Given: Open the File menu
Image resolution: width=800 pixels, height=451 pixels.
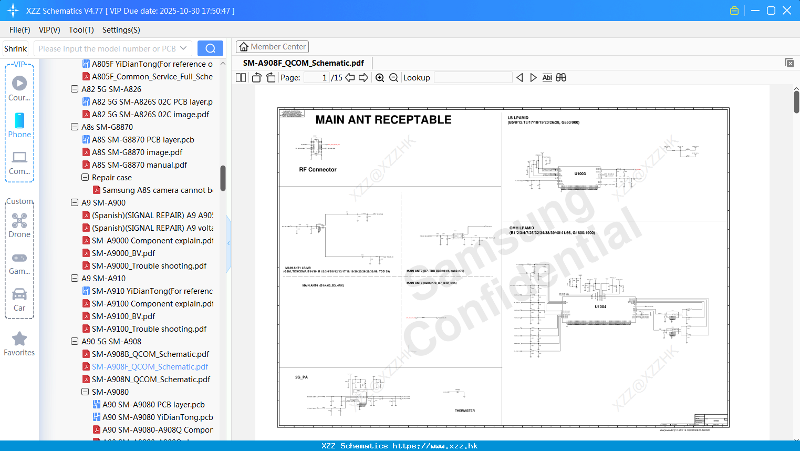Looking at the screenshot, I should click(x=20, y=30).
